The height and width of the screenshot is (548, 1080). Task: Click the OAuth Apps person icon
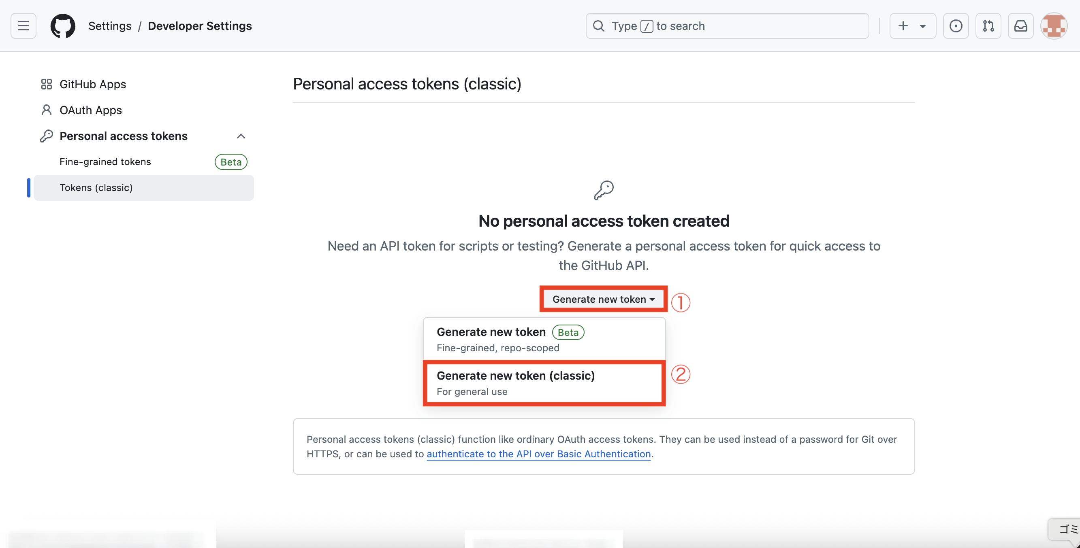(46, 110)
